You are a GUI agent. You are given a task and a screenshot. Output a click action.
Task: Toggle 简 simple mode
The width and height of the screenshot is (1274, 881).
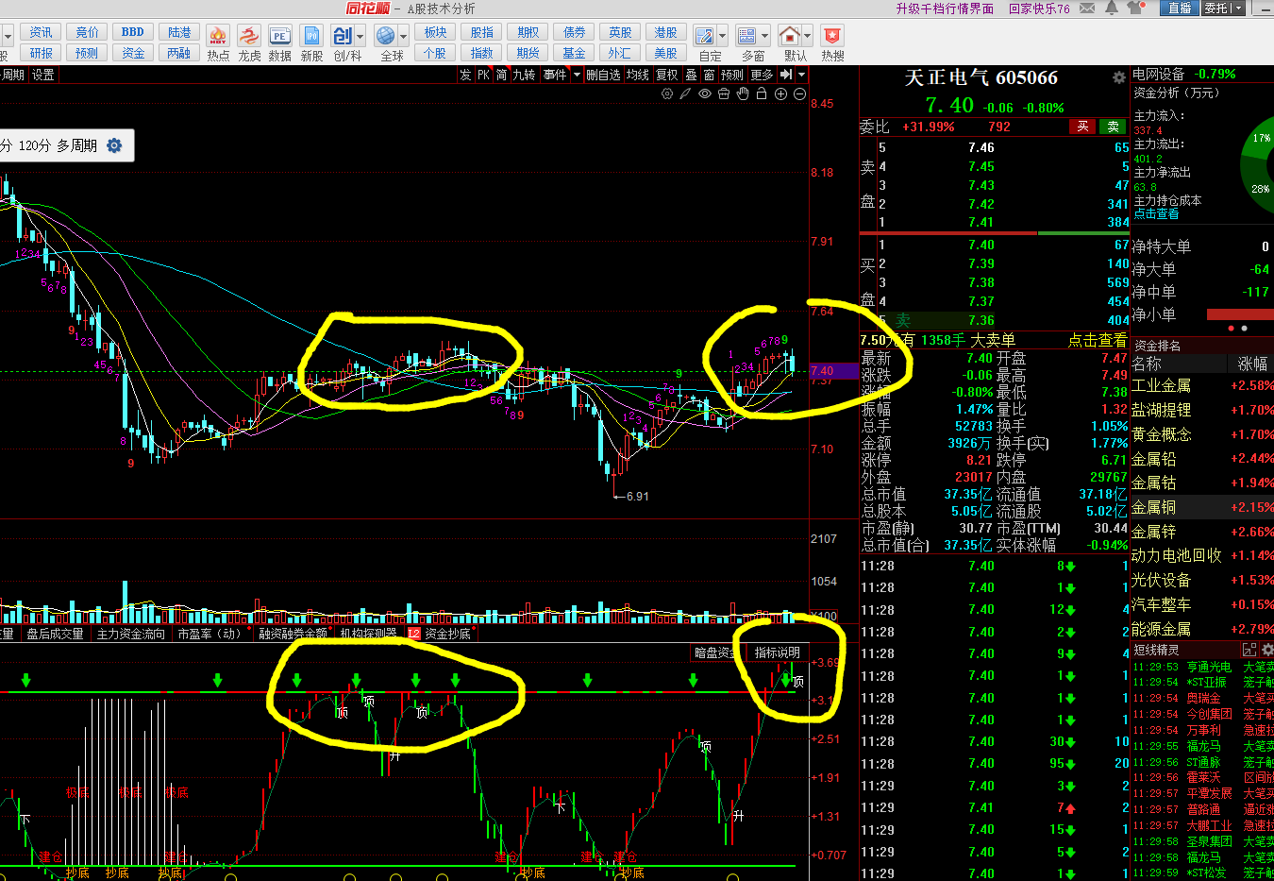[x=501, y=75]
